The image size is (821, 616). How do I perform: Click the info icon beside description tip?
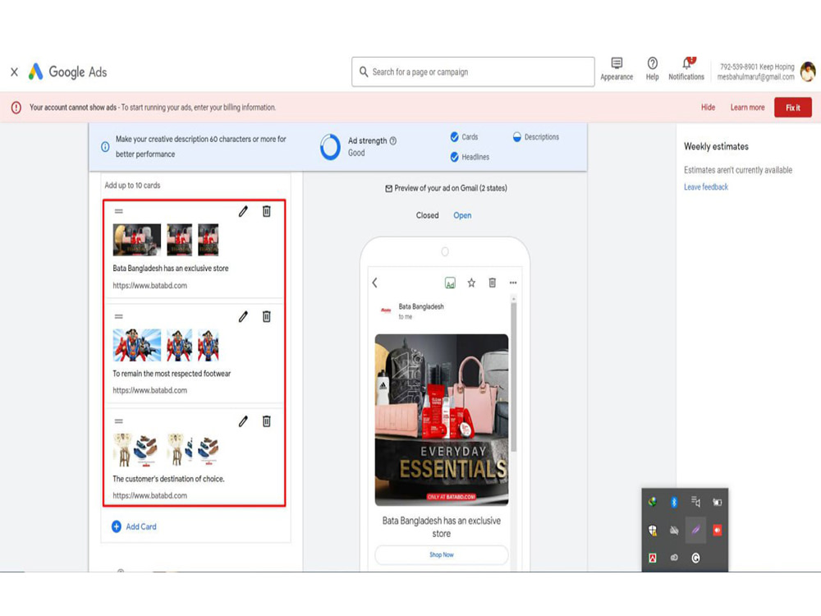(x=105, y=147)
